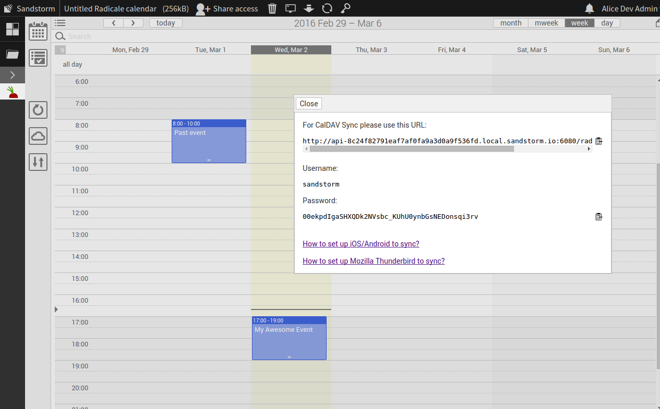Screen dimensions: 660x409
Task: Switch to the calendar view icon
Action: [x=38, y=31]
